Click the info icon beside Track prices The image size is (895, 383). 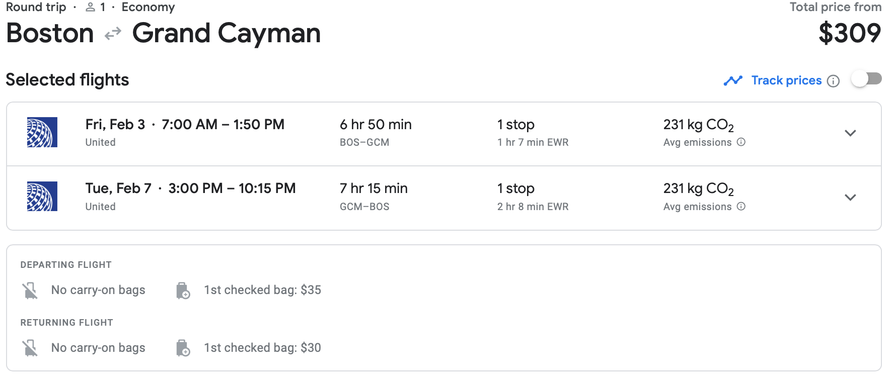click(x=834, y=81)
